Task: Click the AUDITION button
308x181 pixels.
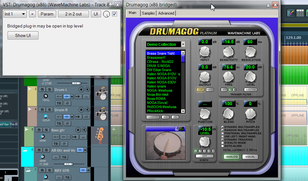Action: click(x=251, y=90)
